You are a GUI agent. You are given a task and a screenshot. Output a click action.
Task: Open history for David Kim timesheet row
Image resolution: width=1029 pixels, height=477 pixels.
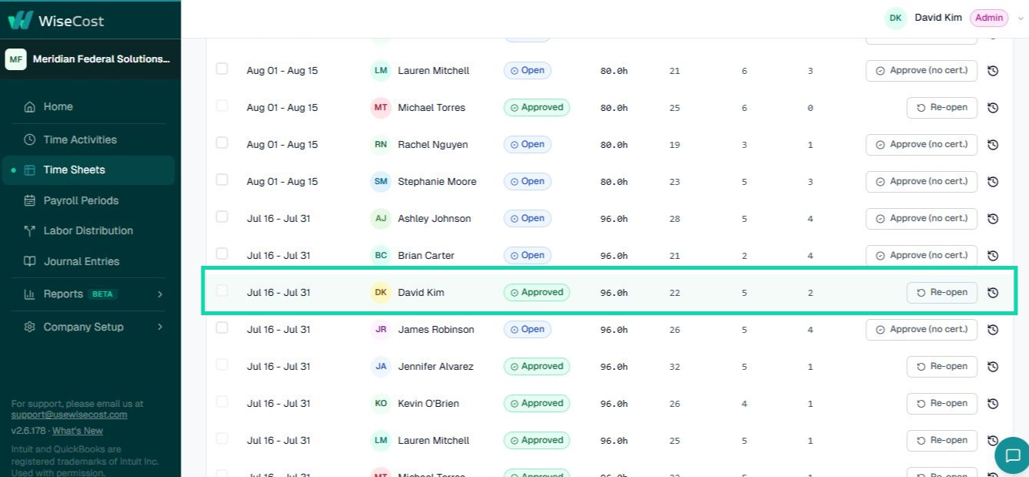[993, 293]
